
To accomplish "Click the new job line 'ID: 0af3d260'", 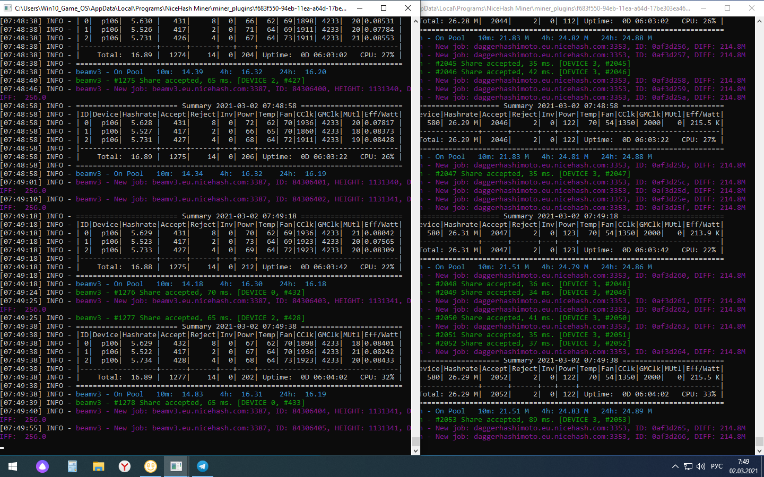I will [583, 276].
